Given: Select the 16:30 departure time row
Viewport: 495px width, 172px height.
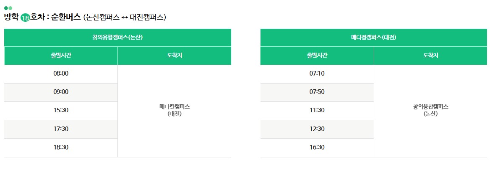Looking at the screenshot, I should point(317,147).
